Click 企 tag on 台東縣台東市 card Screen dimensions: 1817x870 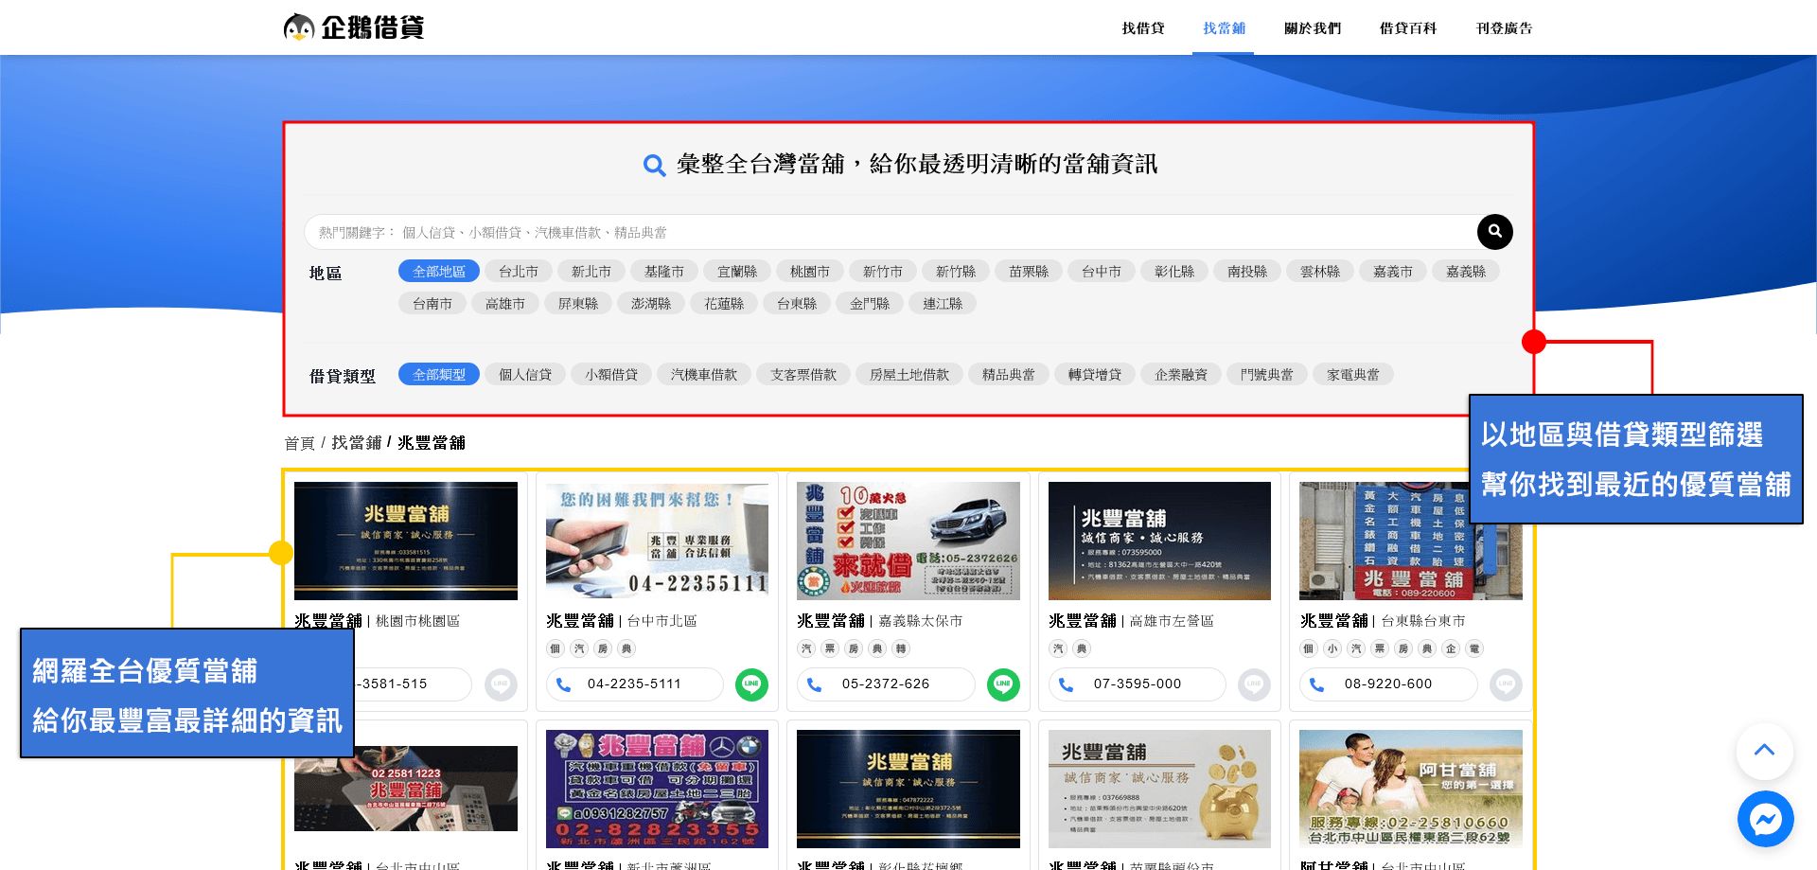click(x=1451, y=648)
